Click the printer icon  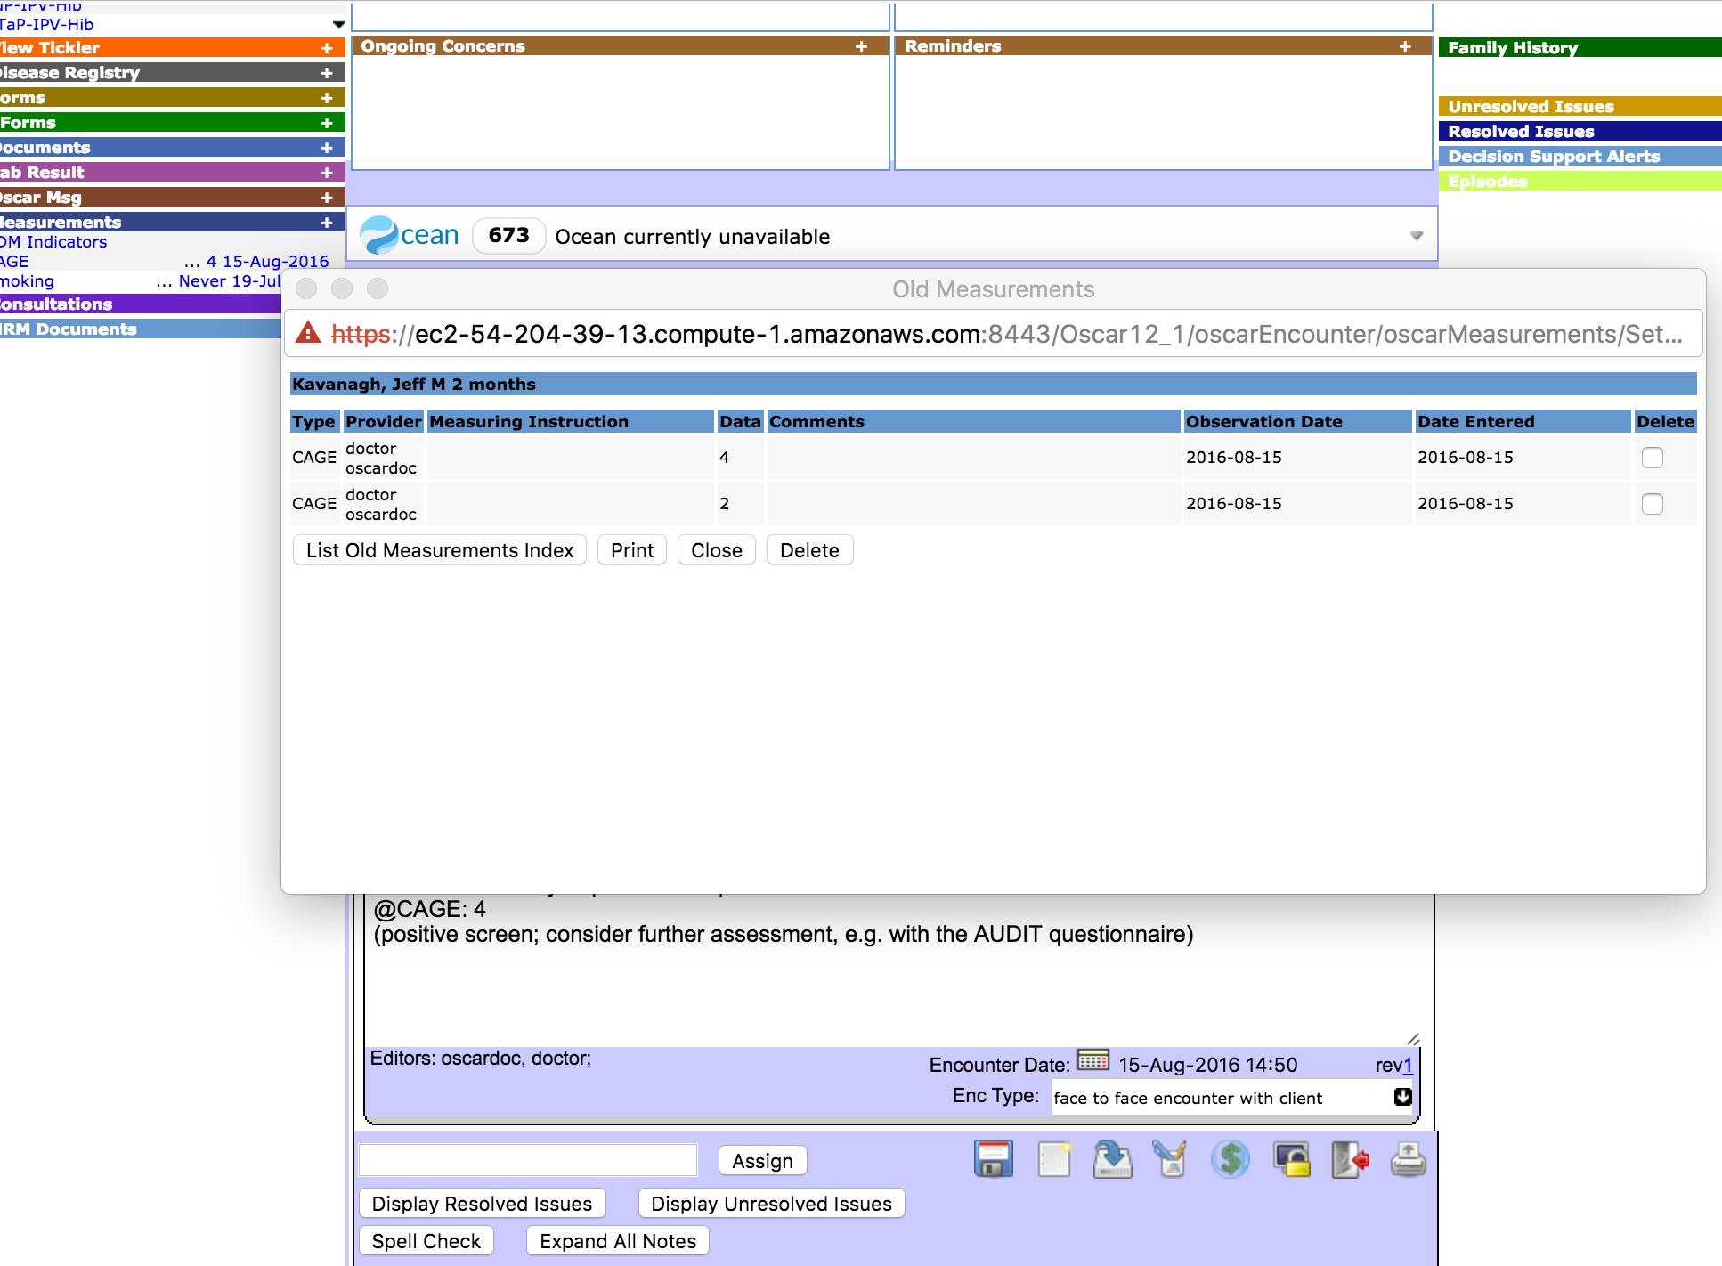pos(1408,1160)
